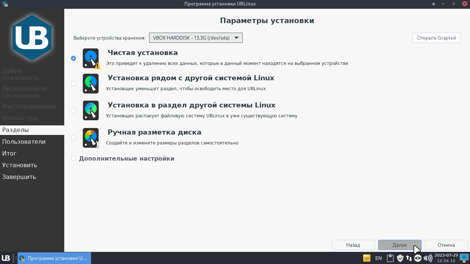Screen dimensions: 470x264
Task: Click the install-into-partition disk icon
Action: (x=91, y=111)
